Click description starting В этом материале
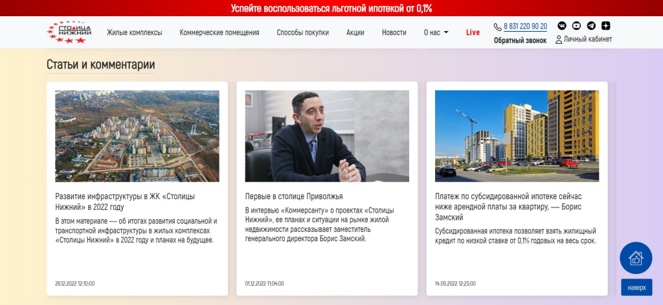This screenshot has width=663, height=305. pos(136,231)
